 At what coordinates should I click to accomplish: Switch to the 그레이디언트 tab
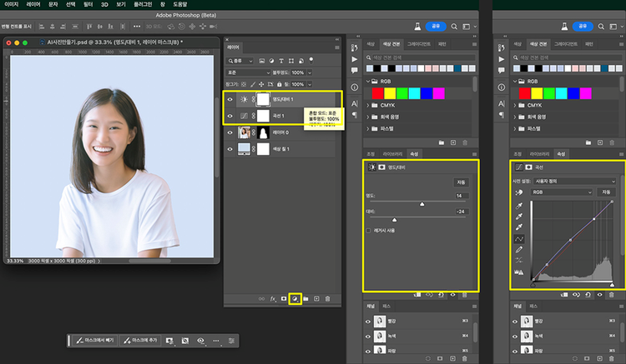tap(418, 43)
